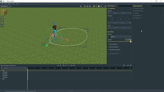The width and height of the screenshot is (164, 92).
Task: Collapse the Path tree item in timeline
Action: pyautogui.click(x=1, y=71)
